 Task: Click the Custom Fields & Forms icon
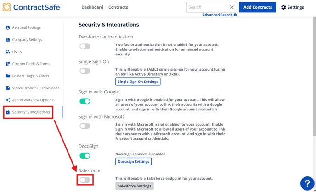[x=8, y=64]
